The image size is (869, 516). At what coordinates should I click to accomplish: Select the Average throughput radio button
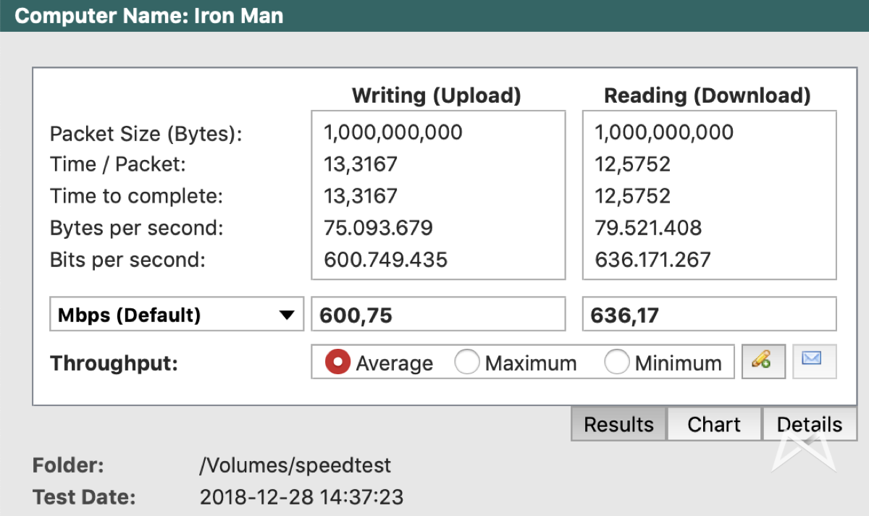tap(338, 362)
